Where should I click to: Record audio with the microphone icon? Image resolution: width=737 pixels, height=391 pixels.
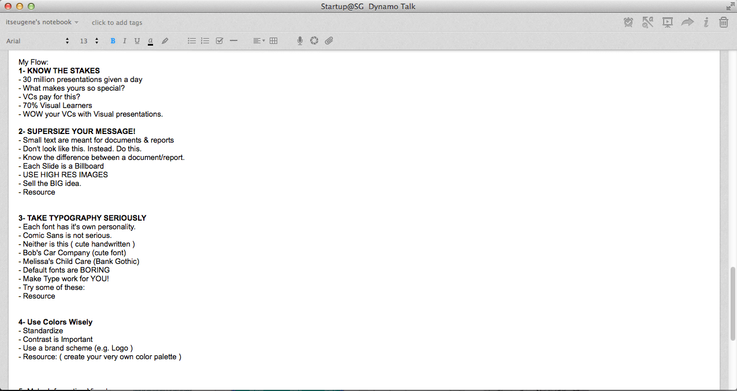click(300, 41)
